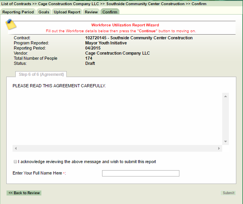The image size is (243, 204).
Task: Select the Step 6 of 6 (Agreement) tab
Action: 42,74
